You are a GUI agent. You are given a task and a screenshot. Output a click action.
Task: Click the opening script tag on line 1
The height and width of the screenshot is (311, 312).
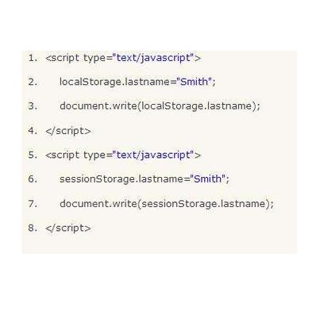coord(123,58)
